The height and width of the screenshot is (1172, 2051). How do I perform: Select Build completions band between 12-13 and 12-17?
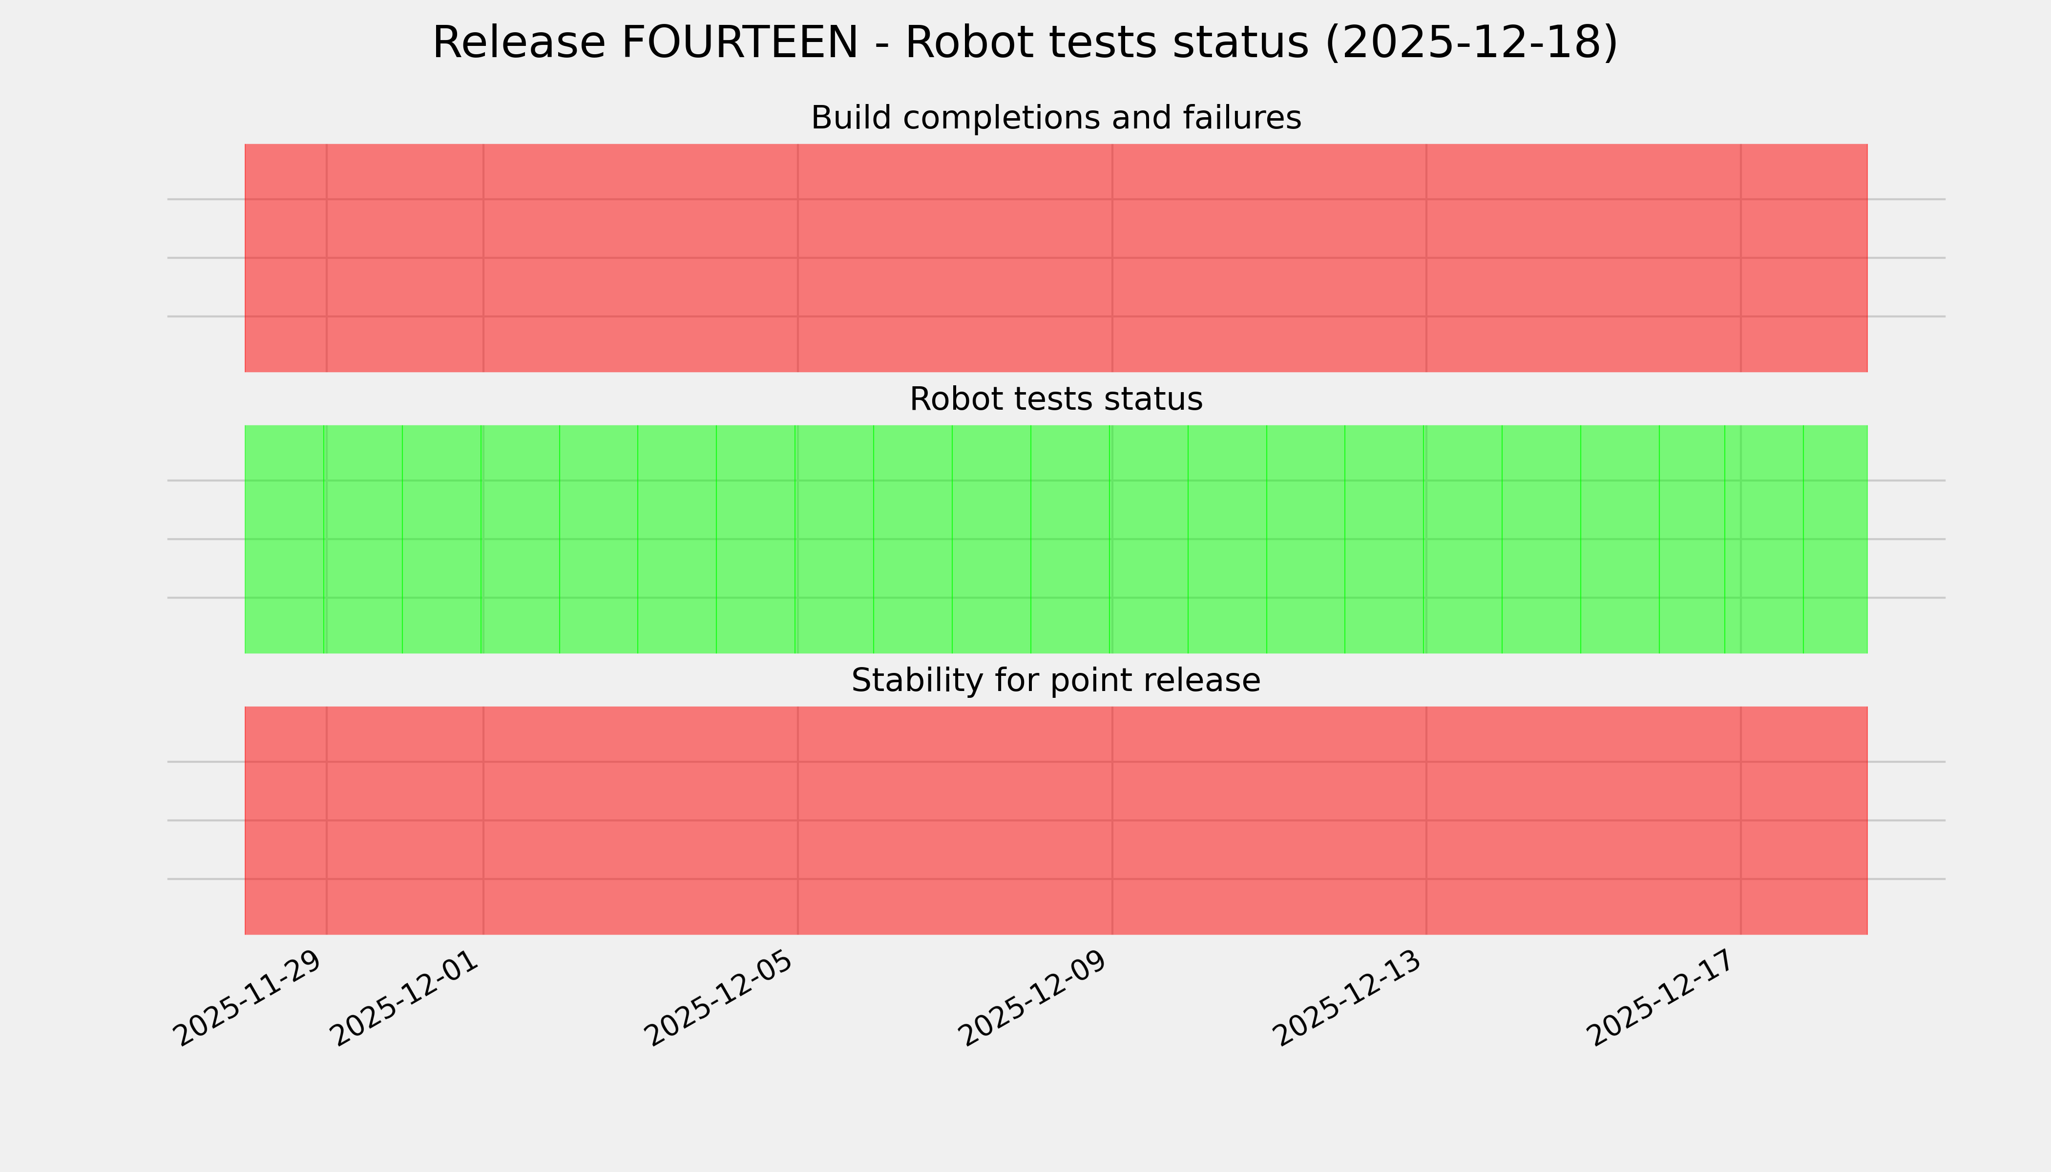pyautogui.click(x=1583, y=257)
